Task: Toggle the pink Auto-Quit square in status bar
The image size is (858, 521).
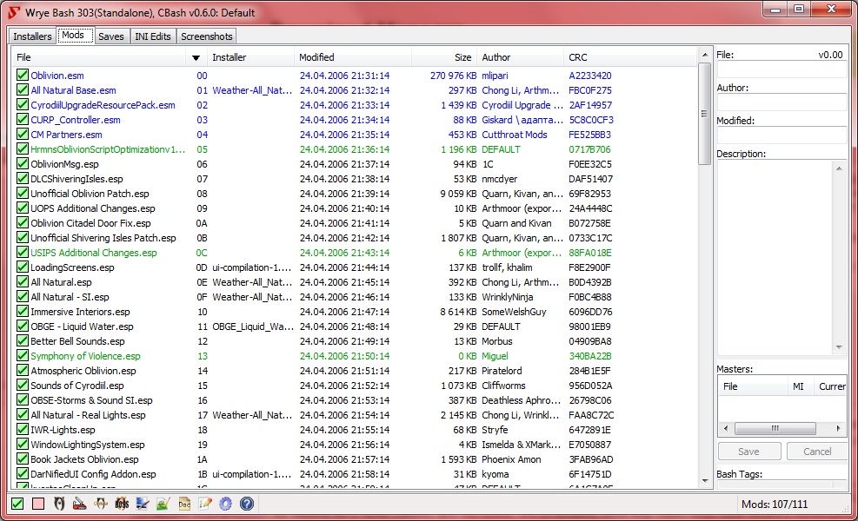Action: pos(38,504)
